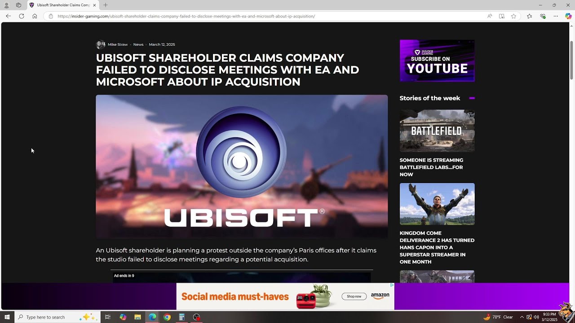Click the Ubisoft logo hero image
This screenshot has width=575, height=323.
coord(242,166)
